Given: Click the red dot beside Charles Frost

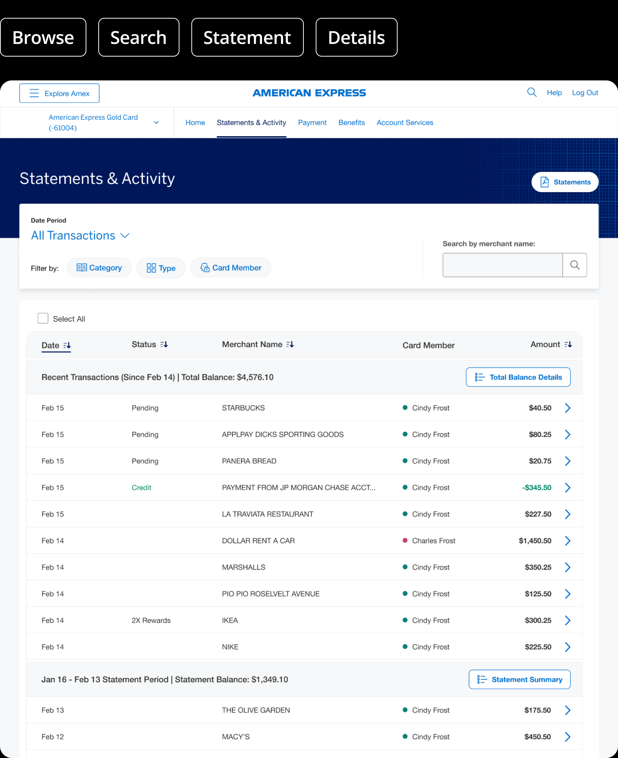Looking at the screenshot, I should [405, 541].
